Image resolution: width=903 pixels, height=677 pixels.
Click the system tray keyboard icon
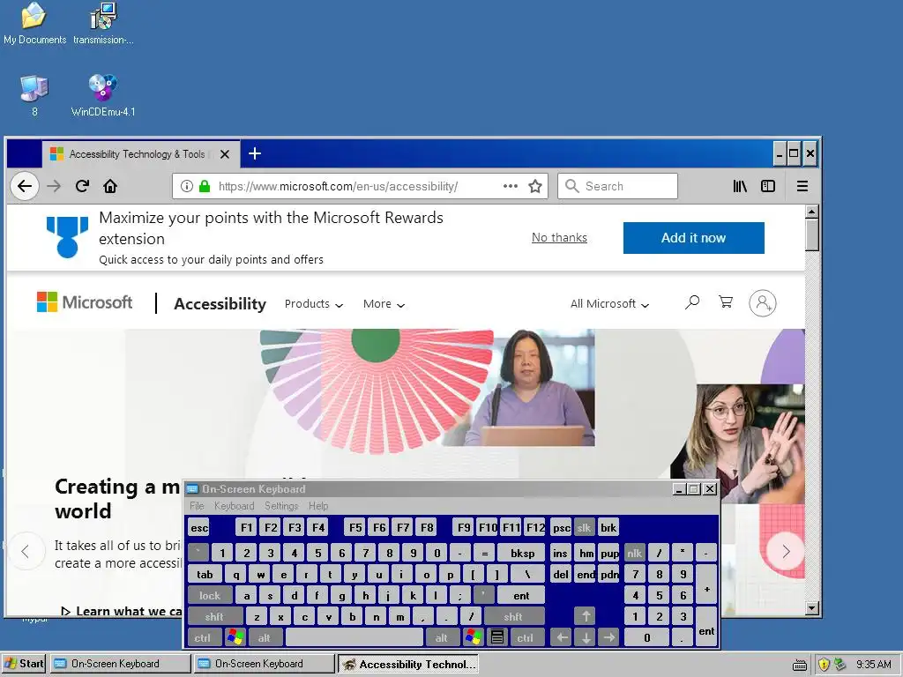point(799,665)
